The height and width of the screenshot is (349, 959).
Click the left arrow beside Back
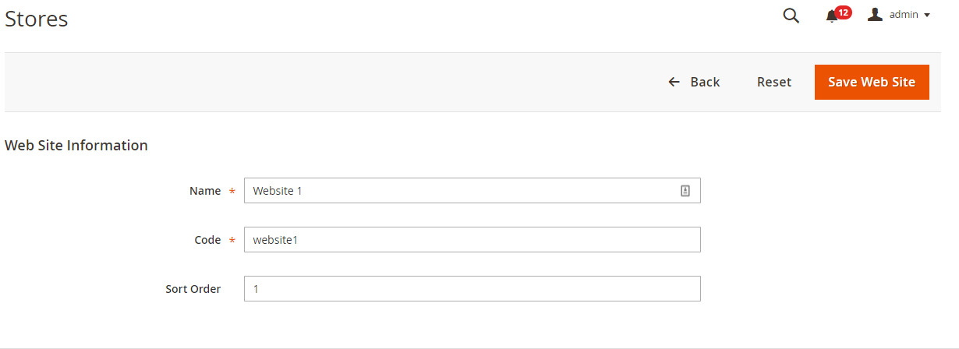click(674, 82)
